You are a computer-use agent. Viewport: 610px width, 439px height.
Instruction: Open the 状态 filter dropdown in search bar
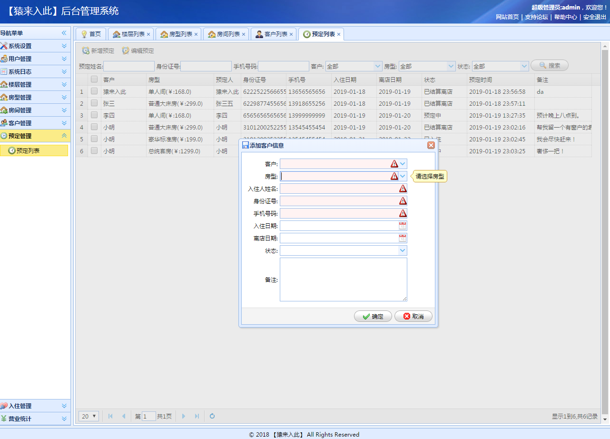pyautogui.click(x=525, y=66)
